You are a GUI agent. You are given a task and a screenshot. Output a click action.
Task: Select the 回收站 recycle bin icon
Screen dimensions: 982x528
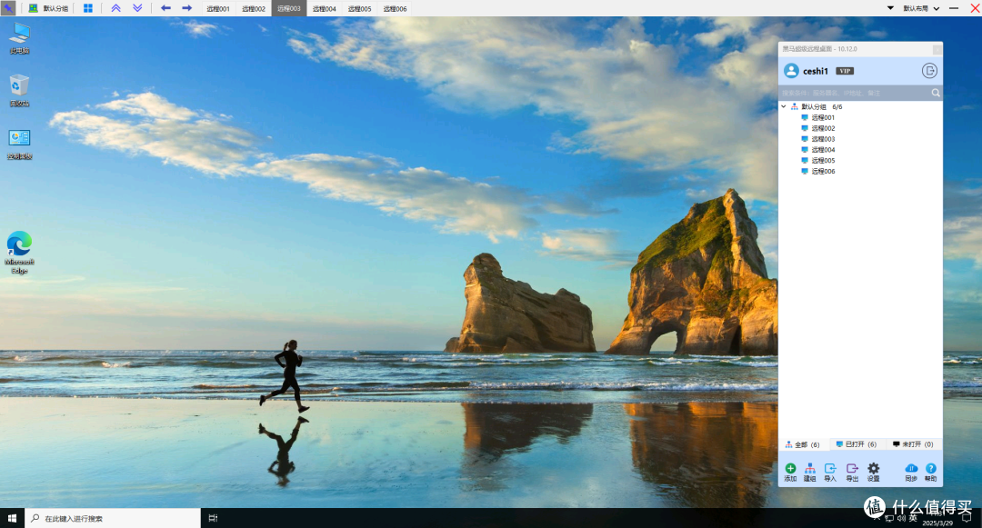(x=19, y=91)
